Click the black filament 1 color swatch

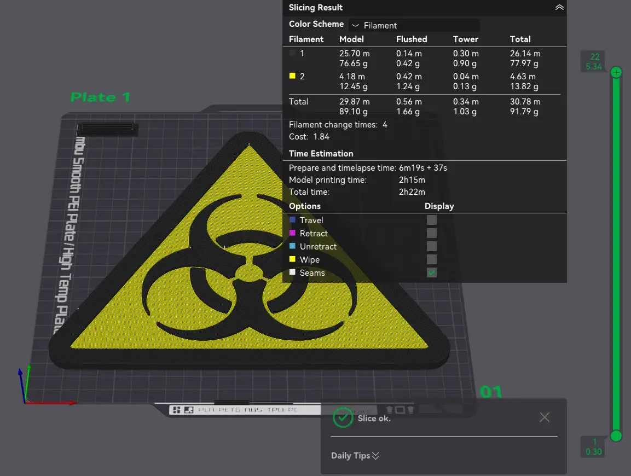(293, 54)
